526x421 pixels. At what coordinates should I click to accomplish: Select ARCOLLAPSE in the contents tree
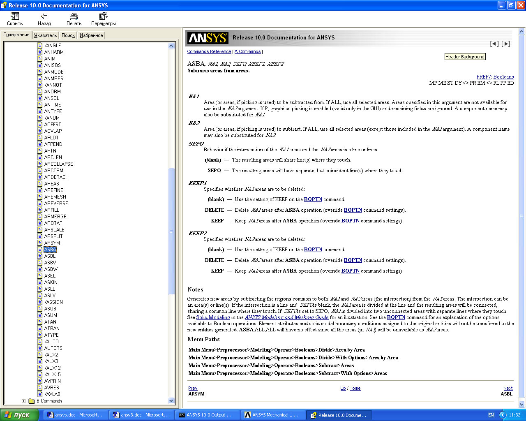point(58,164)
